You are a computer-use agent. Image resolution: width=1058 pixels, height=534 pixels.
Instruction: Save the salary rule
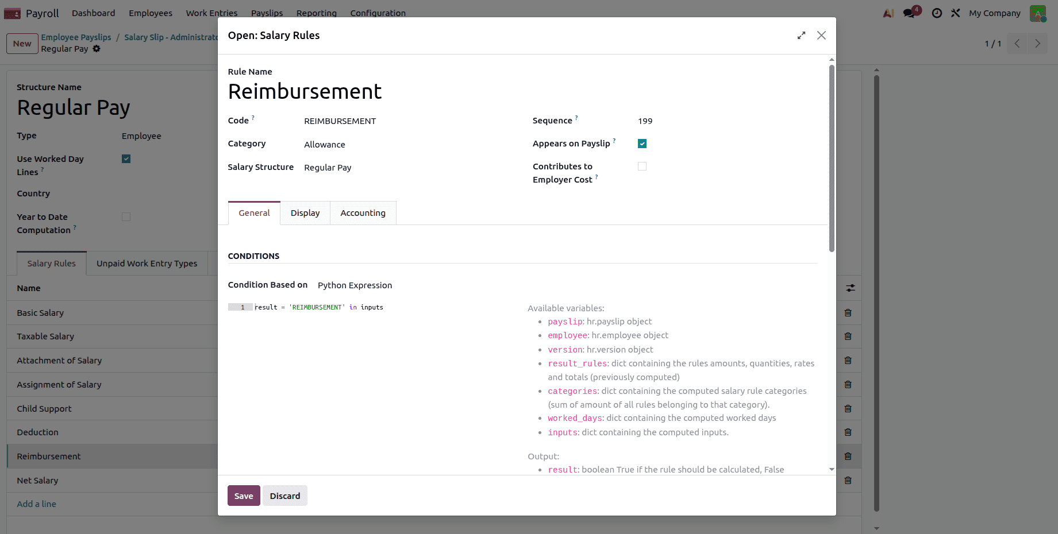(244, 496)
